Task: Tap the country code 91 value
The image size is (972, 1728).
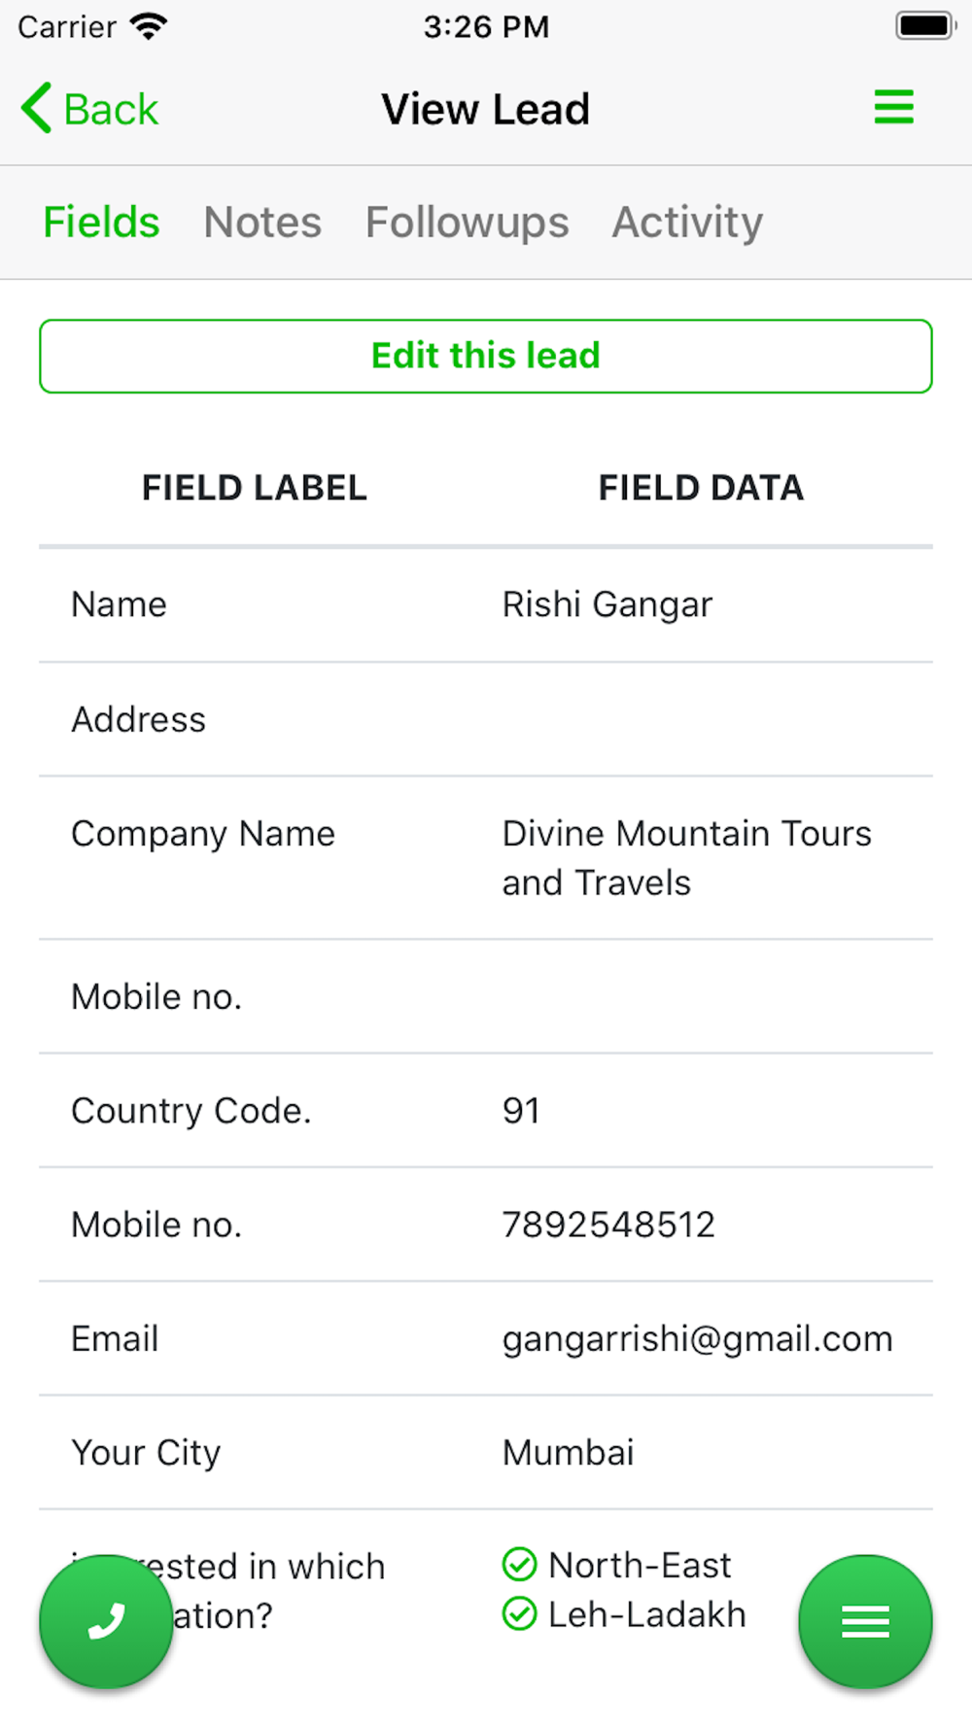Action: [521, 1111]
